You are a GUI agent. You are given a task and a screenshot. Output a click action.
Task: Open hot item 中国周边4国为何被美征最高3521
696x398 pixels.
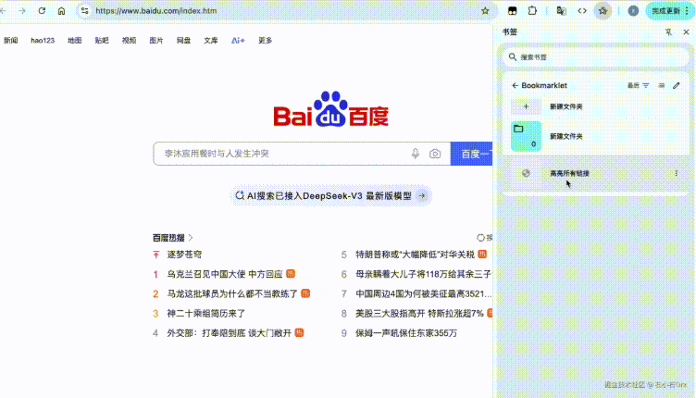[x=424, y=293]
